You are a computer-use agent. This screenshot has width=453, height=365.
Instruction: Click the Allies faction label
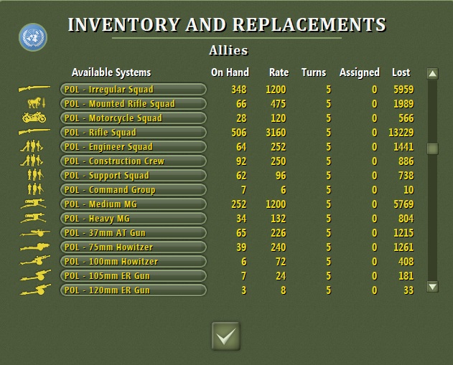click(228, 50)
